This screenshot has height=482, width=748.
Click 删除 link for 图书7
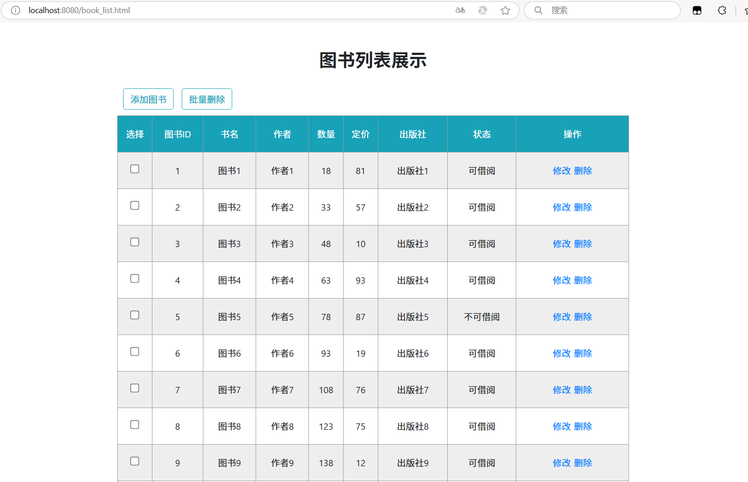tap(583, 390)
